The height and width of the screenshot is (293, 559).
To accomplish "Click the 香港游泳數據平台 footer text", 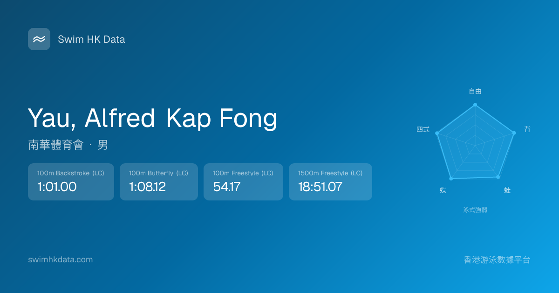I will [497, 260].
